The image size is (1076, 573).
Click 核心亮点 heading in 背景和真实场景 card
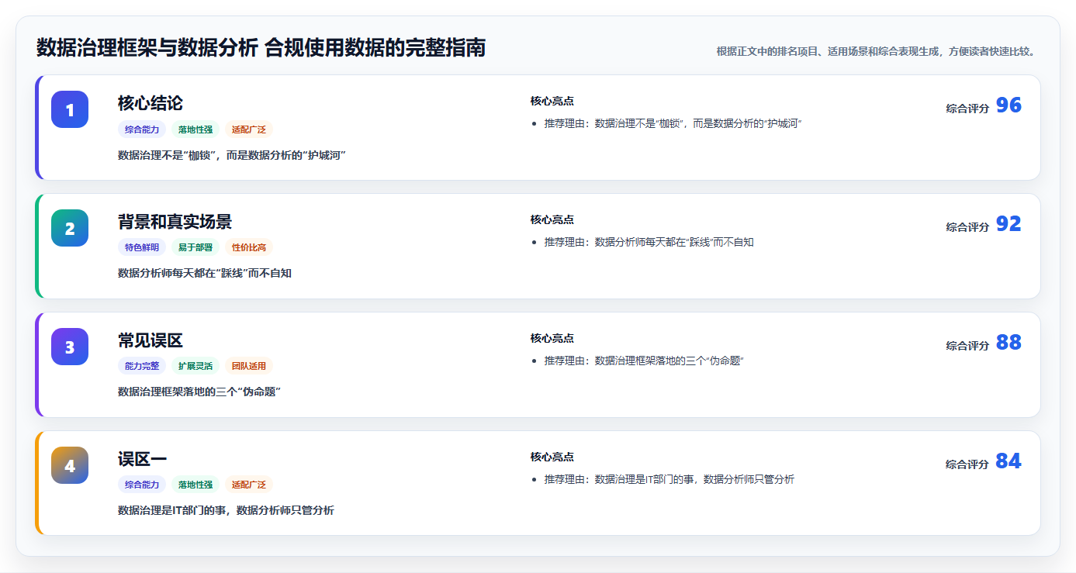pos(552,220)
